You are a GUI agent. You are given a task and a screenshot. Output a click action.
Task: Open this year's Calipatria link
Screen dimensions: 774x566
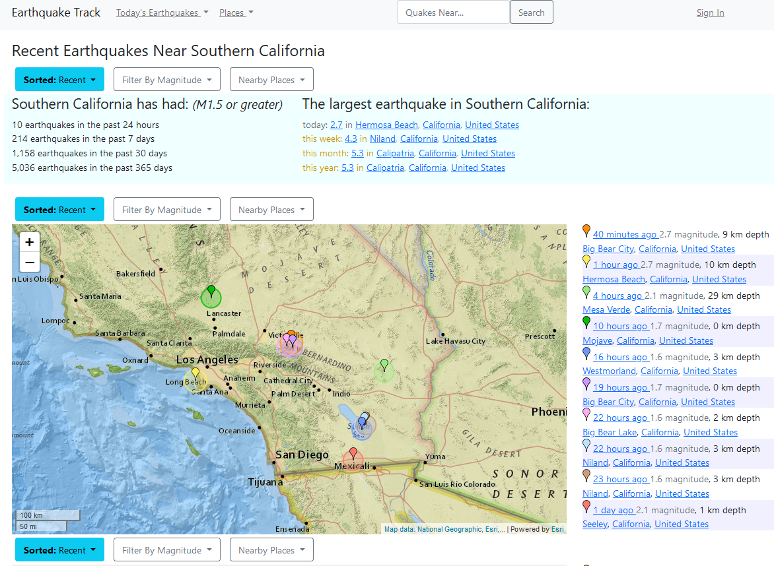click(385, 168)
